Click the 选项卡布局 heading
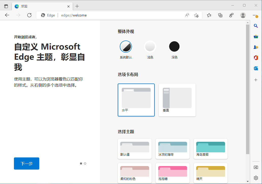262x184 pixels. [128, 74]
